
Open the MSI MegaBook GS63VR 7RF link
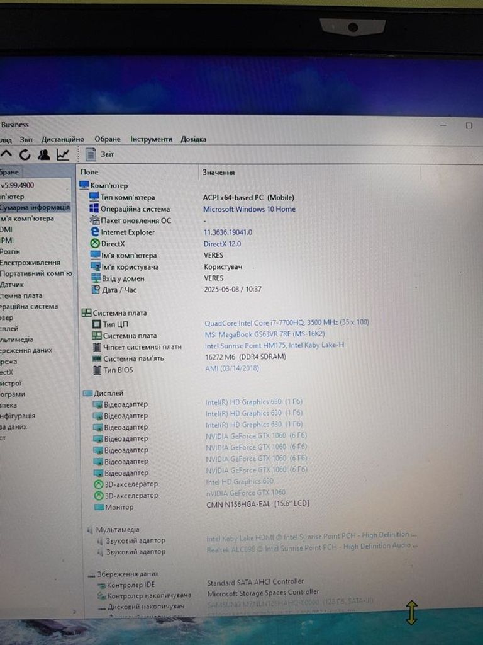265,334
